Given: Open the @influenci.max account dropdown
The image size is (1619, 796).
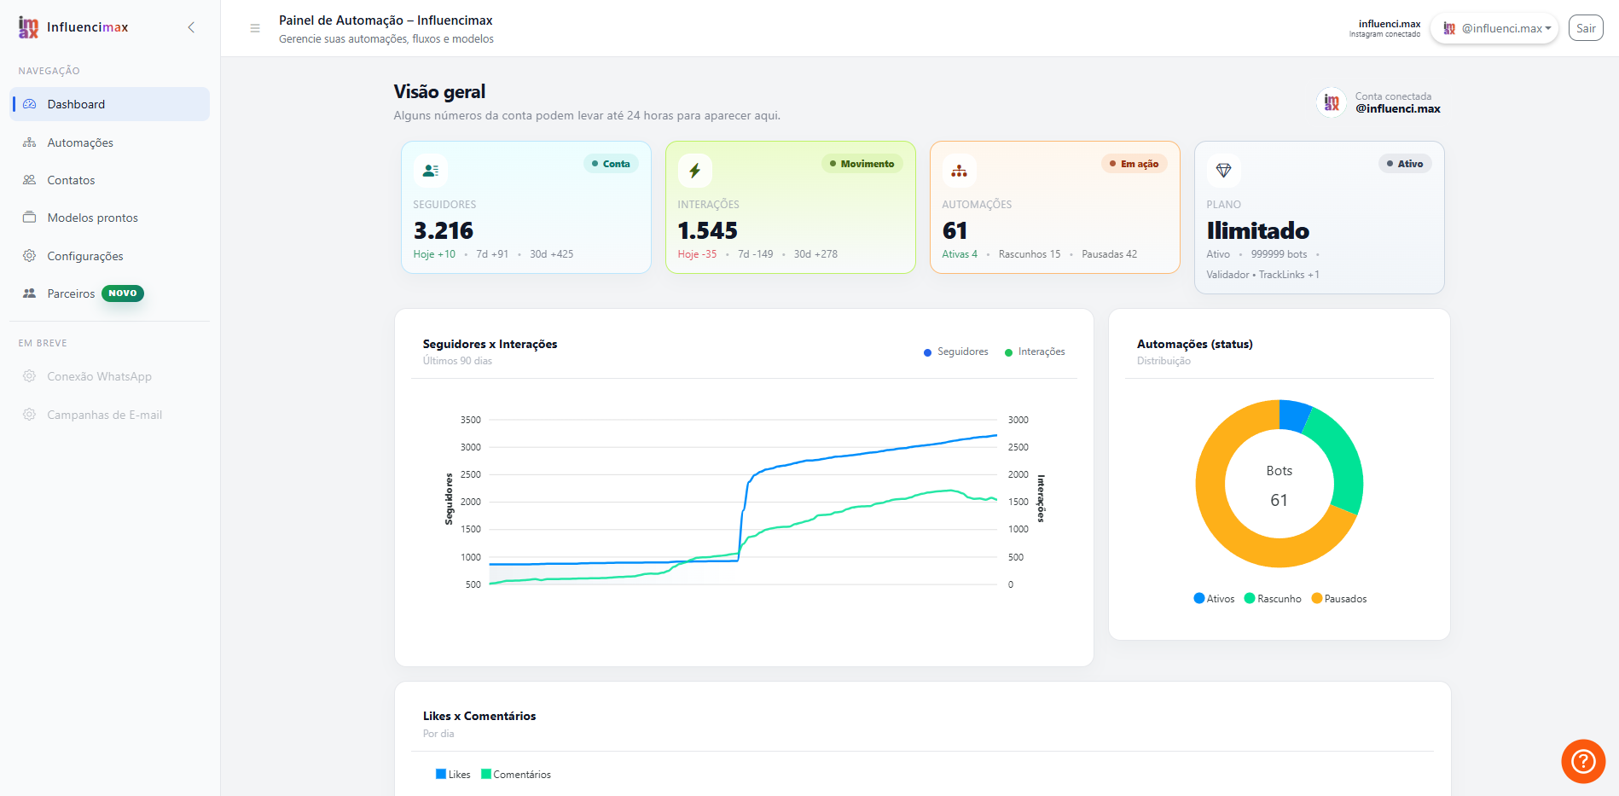Looking at the screenshot, I should [x=1495, y=28].
